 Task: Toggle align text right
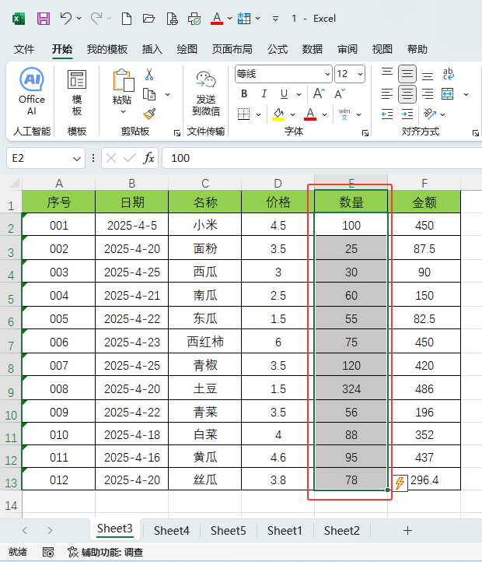428,94
